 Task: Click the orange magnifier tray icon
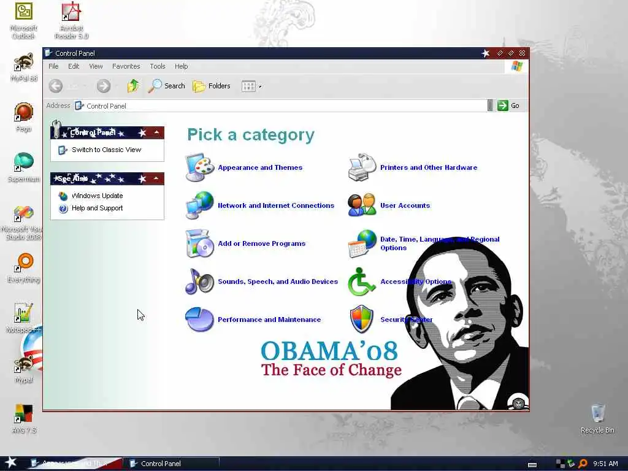pyautogui.click(x=583, y=464)
